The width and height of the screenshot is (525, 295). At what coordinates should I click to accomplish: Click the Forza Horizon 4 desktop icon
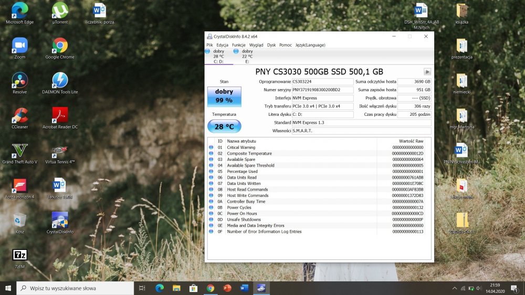coord(20,187)
